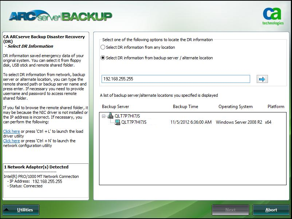Click the computer icon beside child QLT7P7HI7JS
The image size is (292, 219).
point(117,122)
